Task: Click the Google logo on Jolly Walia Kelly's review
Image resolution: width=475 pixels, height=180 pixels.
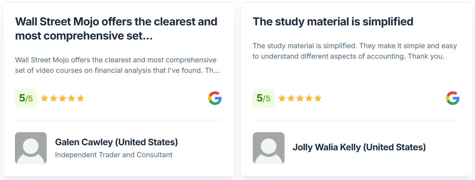Action: (453, 98)
